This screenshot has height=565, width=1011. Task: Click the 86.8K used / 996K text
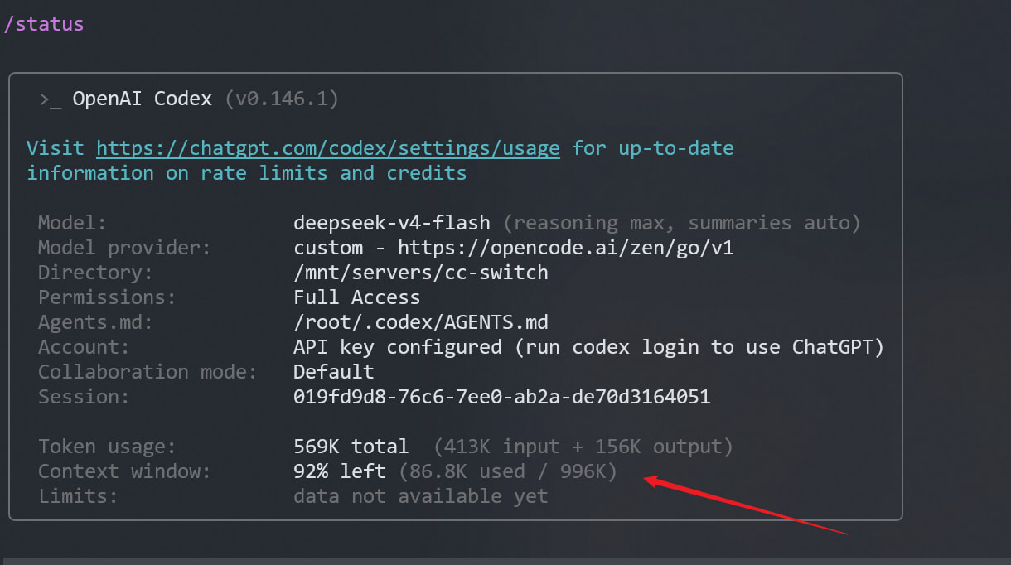pyautogui.click(x=508, y=471)
